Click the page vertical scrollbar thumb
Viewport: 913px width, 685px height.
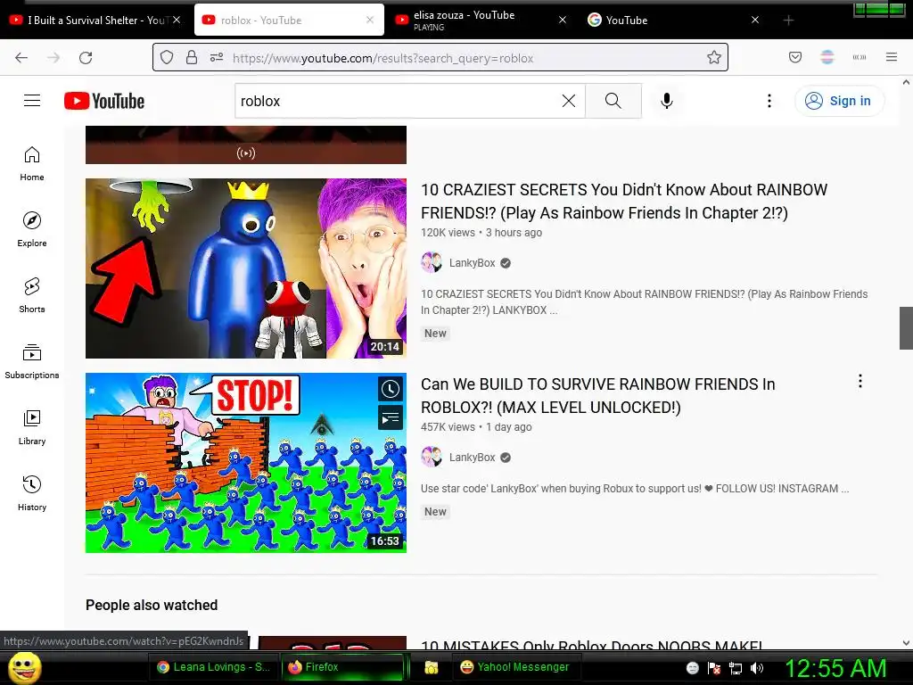[906, 328]
